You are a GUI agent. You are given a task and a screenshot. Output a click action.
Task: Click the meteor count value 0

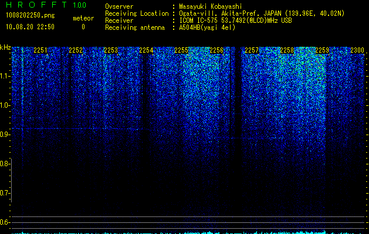pos(83,27)
